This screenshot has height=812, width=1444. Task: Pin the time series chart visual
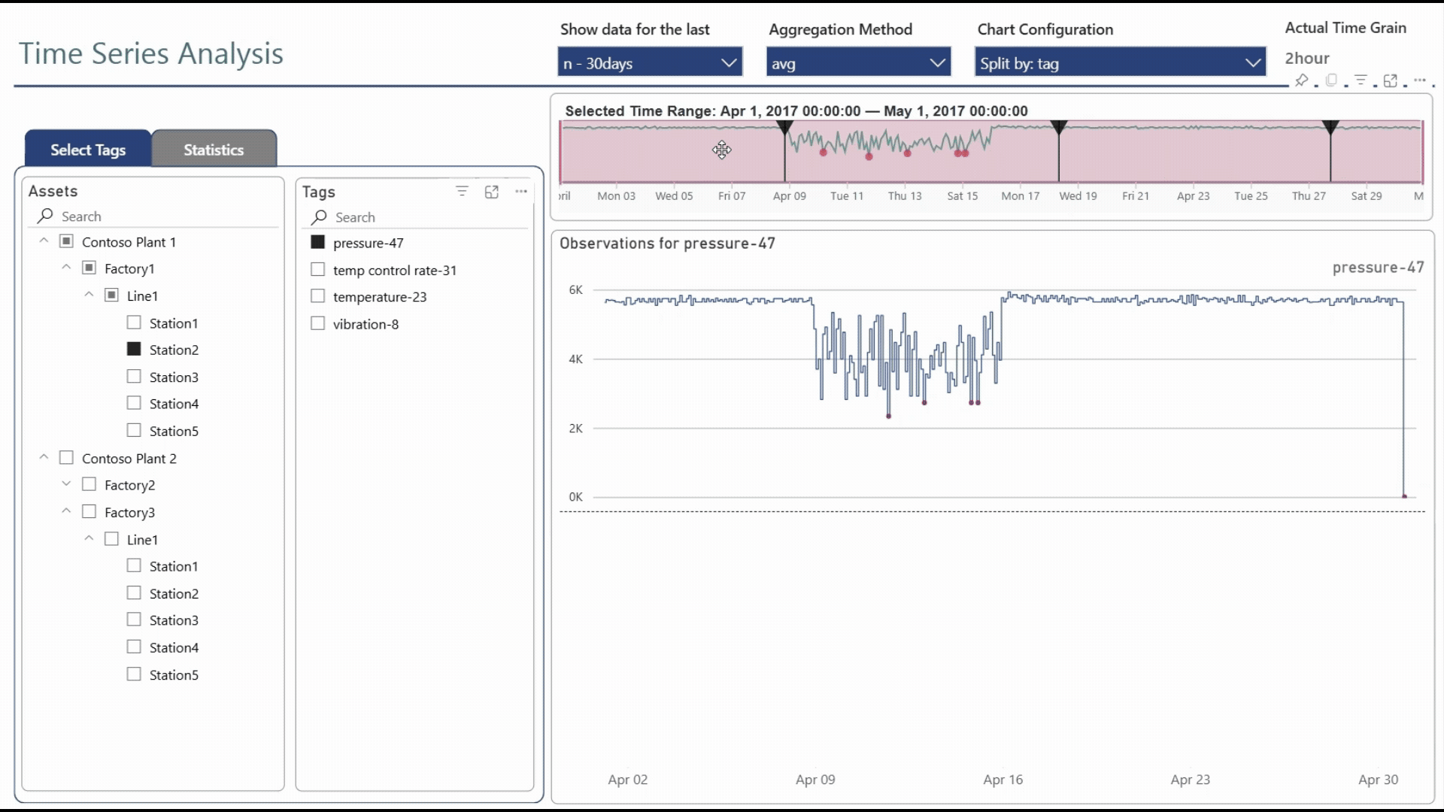click(x=1302, y=80)
